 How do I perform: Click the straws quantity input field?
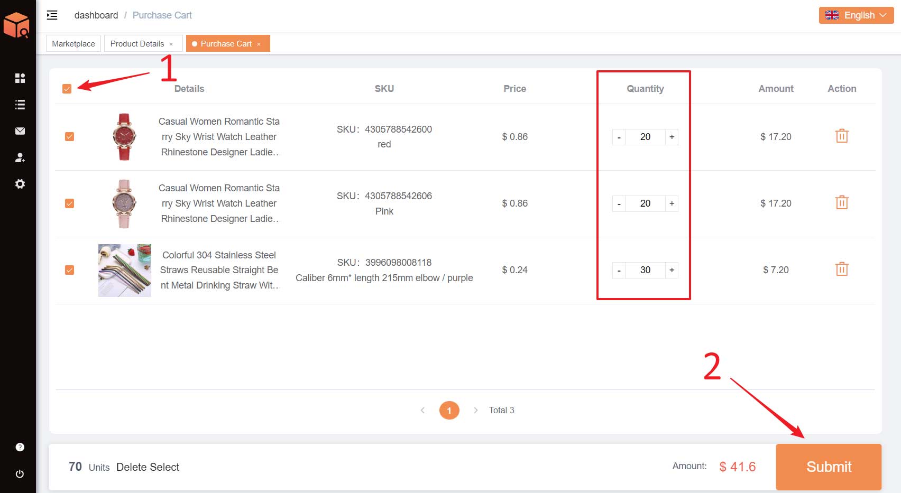click(645, 270)
